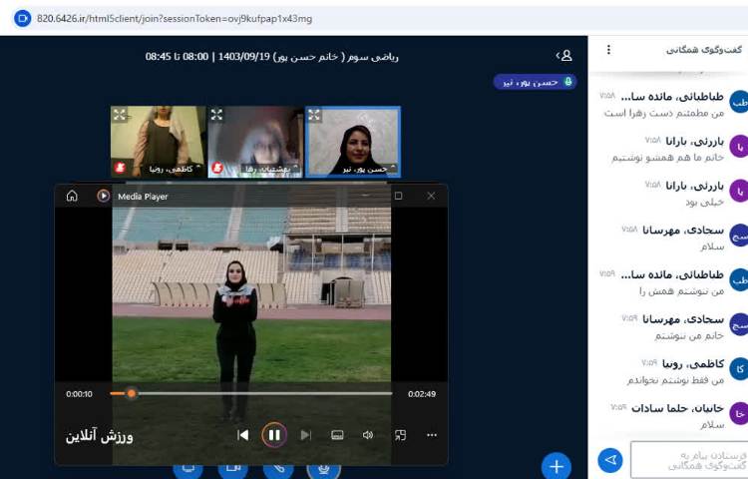Open the blue plus actions button
Viewport: 748px width, 479px height.
click(x=557, y=466)
